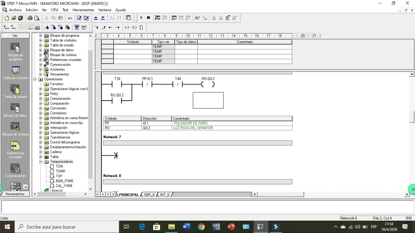Print the program with the printer icon
The width and height of the screenshot is (415, 233).
pyautogui.click(x=30, y=18)
